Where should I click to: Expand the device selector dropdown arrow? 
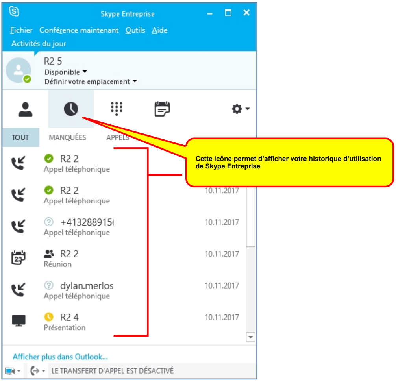[19, 371]
